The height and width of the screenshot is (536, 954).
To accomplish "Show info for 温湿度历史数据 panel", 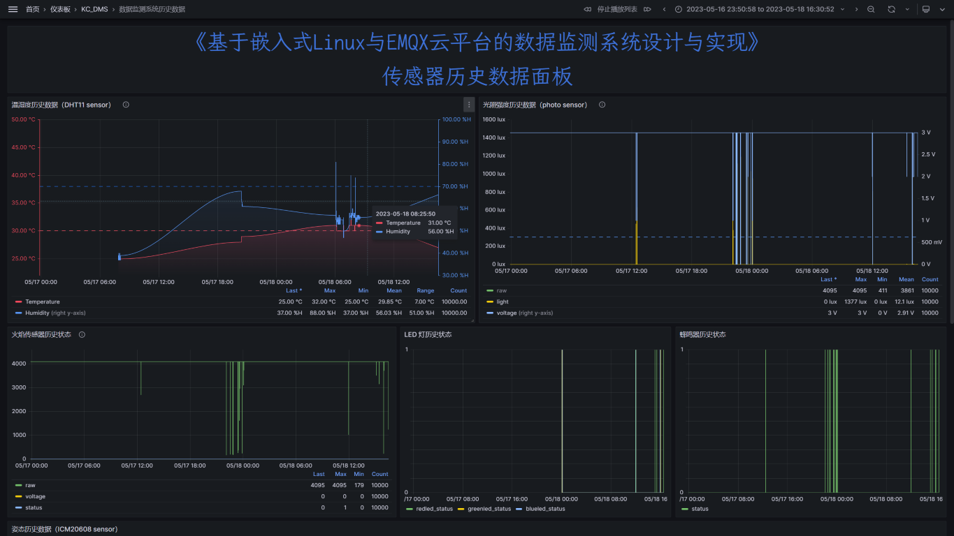I will [126, 105].
